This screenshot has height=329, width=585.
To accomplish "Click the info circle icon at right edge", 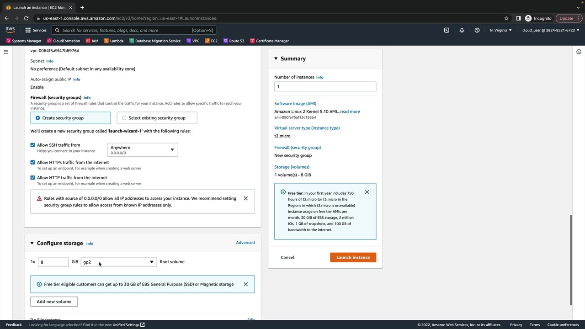I will (x=579, y=52).
